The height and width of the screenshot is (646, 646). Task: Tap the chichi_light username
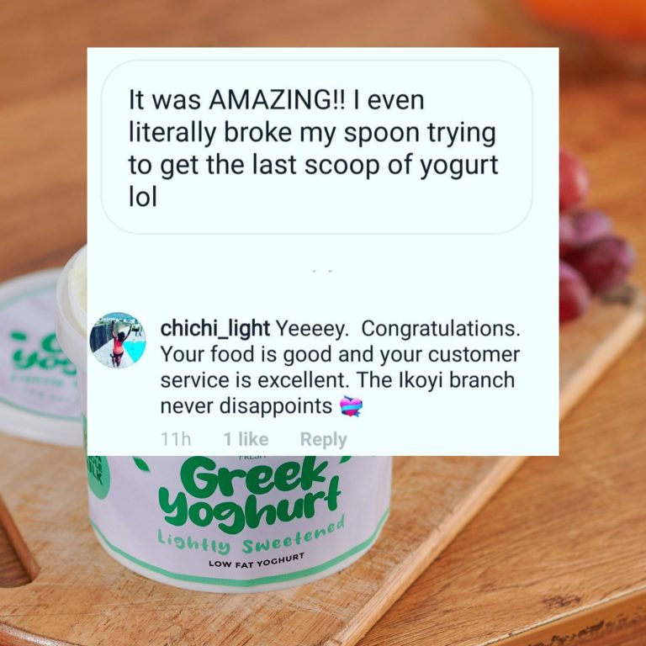tap(215, 328)
